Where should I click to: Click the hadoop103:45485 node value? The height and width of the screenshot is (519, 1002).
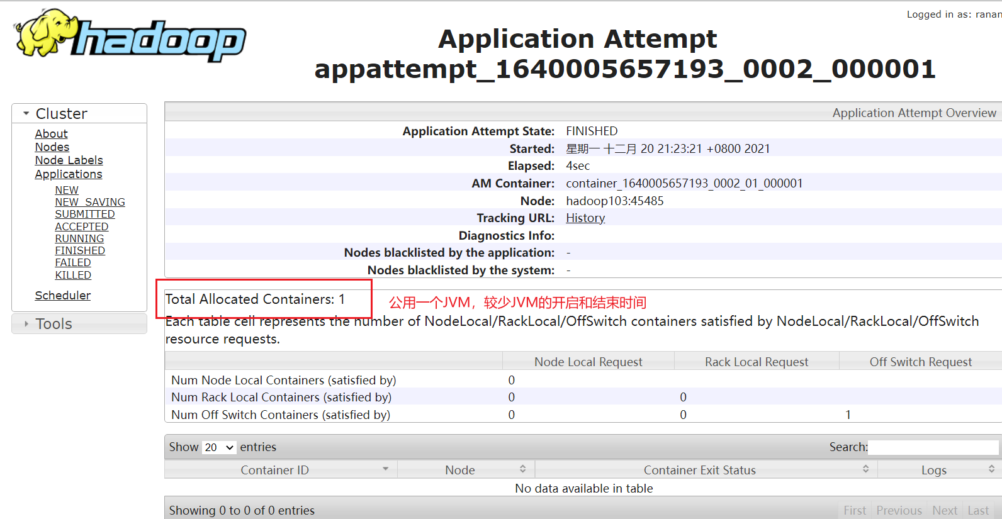point(614,201)
